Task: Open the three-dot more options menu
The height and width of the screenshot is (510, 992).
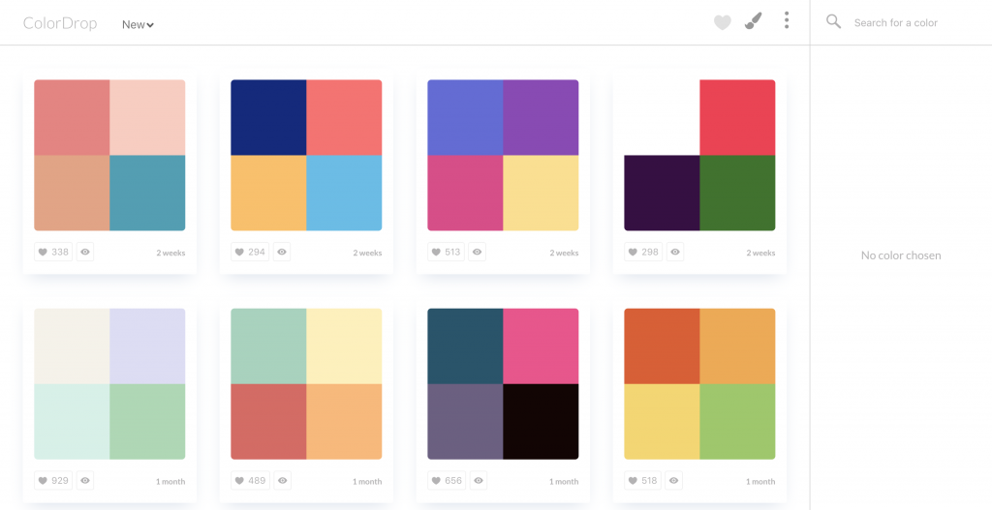Action: tap(787, 21)
